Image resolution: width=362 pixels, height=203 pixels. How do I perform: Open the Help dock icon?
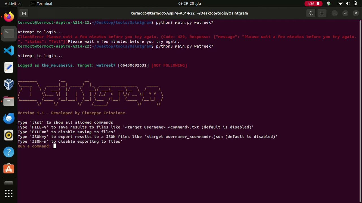click(x=9, y=152)
